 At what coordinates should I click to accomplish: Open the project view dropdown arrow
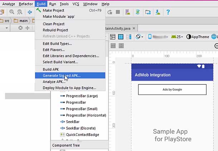[7, 28]
